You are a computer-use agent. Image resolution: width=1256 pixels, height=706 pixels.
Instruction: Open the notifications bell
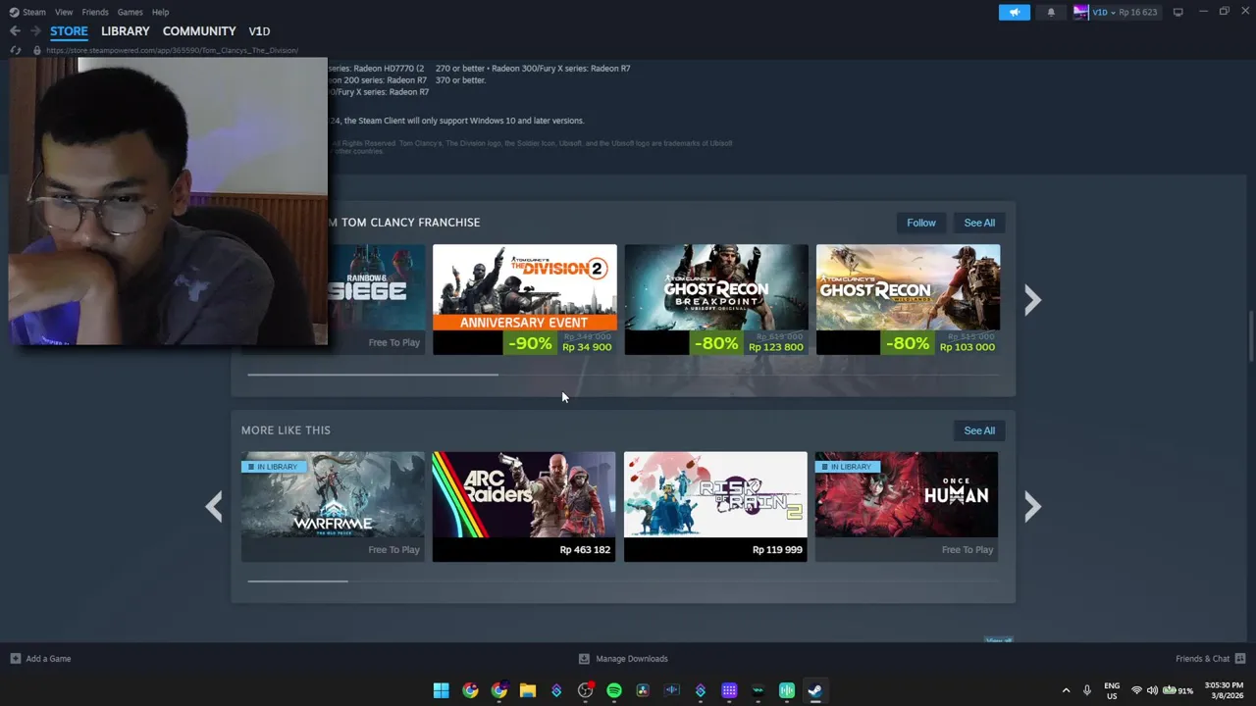1051,12
